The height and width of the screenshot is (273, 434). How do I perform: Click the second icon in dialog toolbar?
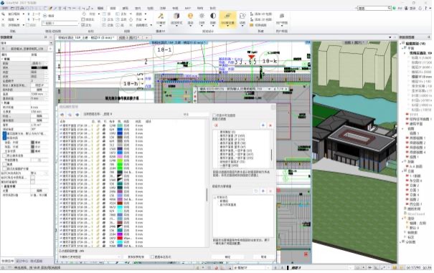pyautogui.click(x=70, y=114)
